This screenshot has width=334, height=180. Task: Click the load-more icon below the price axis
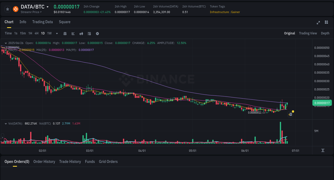coord(323,150)
